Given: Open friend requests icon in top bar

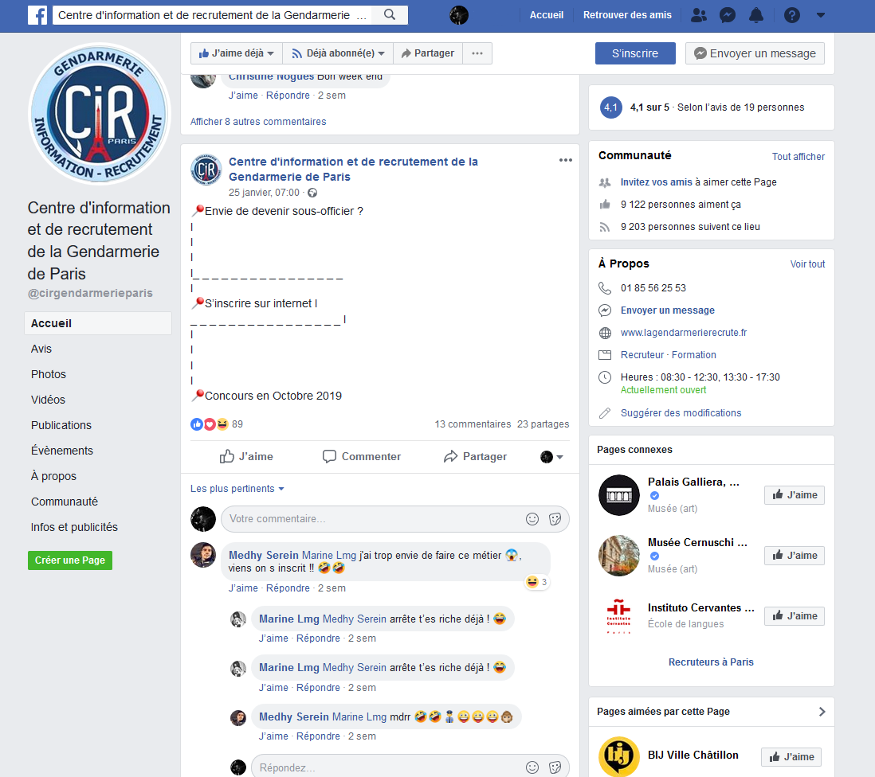Looking at the screenshot, I should pos(699,15).
